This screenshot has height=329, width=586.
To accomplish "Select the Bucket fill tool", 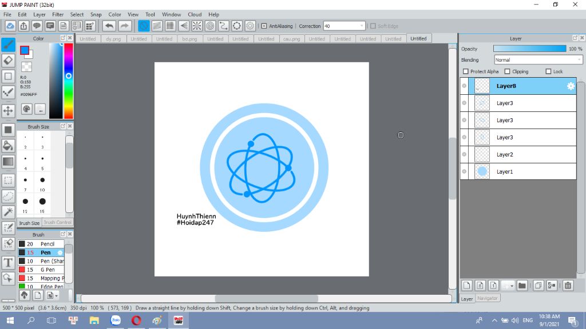I will pyautogui.click(x=8, y=146).
